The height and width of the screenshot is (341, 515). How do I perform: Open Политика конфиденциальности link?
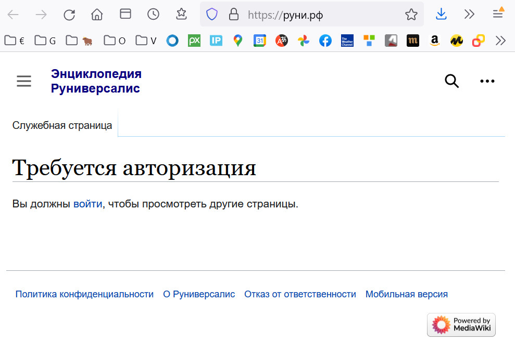coord(84,294)
